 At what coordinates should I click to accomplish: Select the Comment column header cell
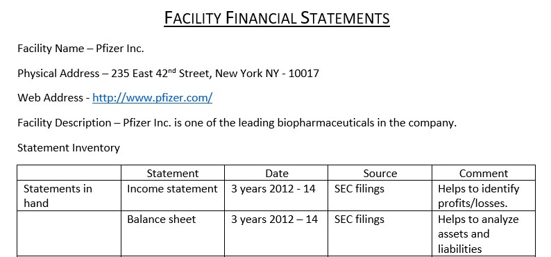(484, 173)
